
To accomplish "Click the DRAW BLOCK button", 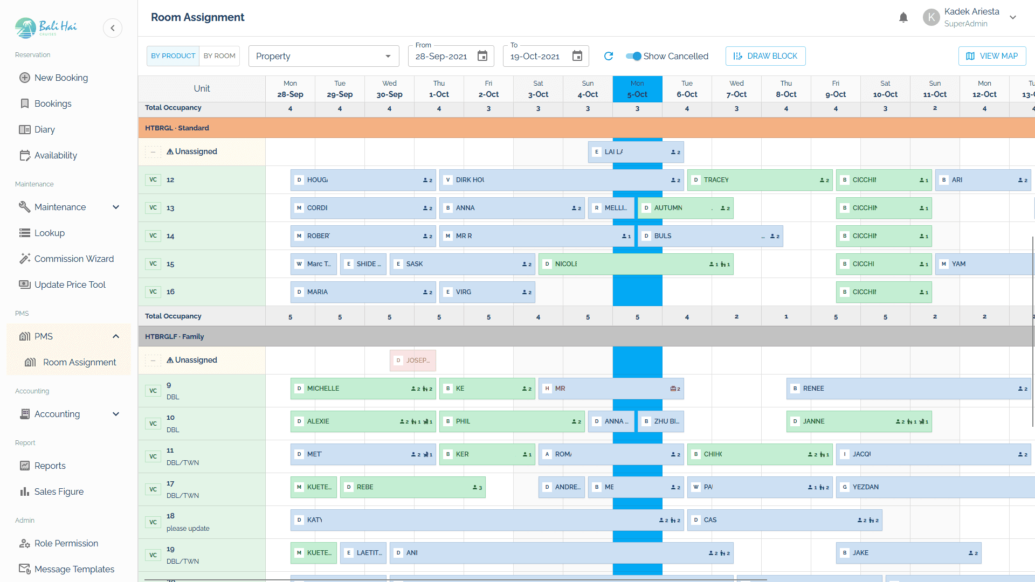I will 765,56.
